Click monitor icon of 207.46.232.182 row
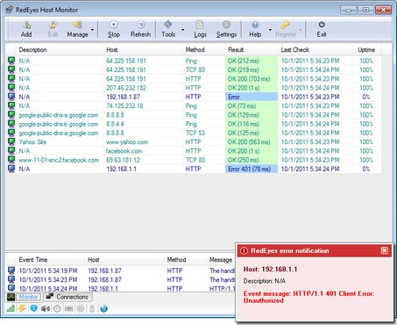The image size is (397, 325). pos(11,88)
